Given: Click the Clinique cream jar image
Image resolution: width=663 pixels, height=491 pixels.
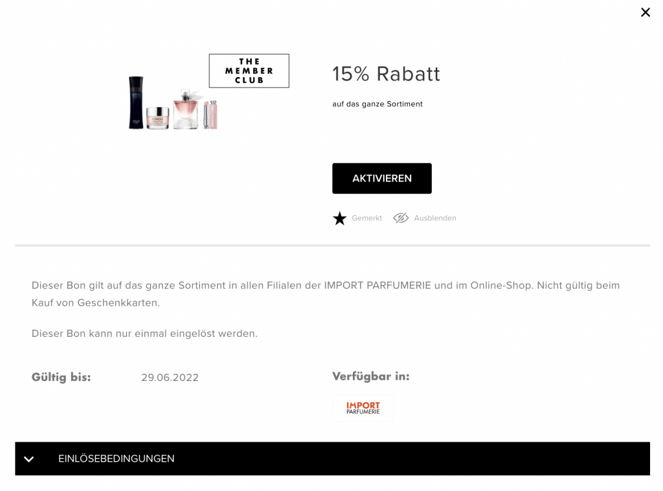Looking at the screenshot, I should [x=157, y=118].
